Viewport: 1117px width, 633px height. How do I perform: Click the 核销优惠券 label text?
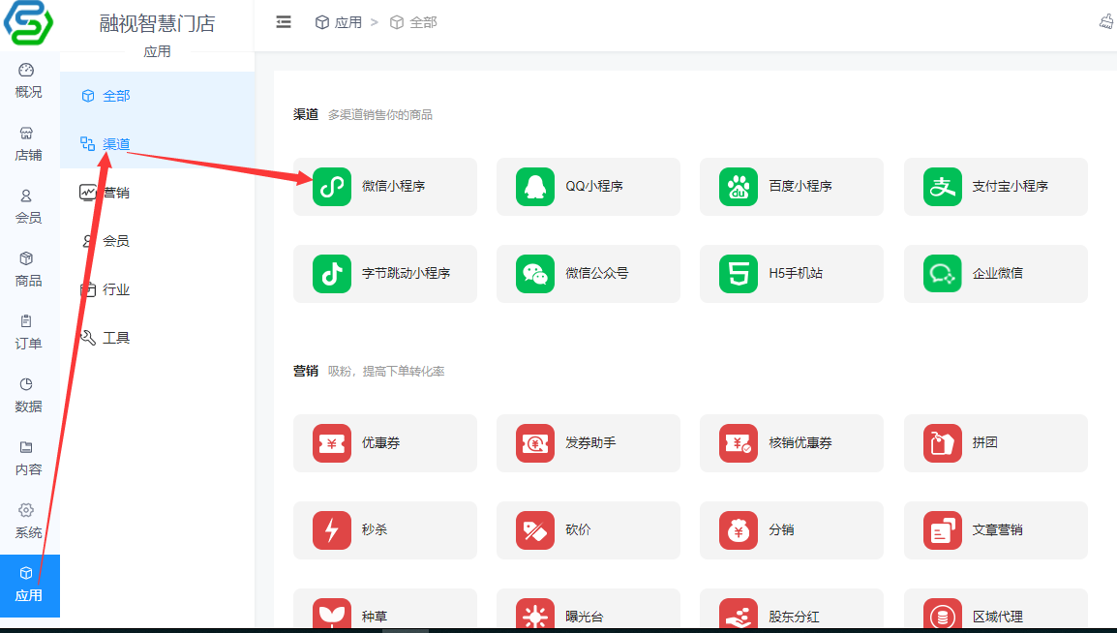800,443
